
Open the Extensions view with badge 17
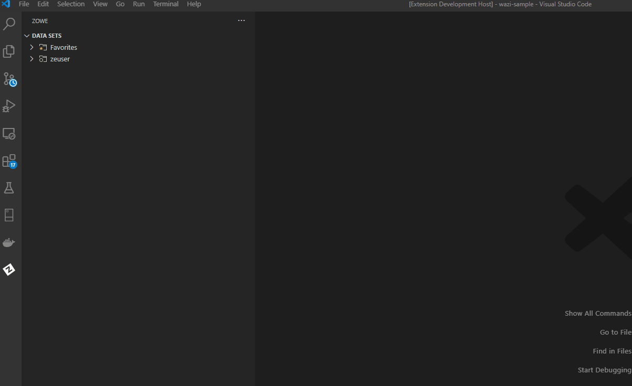[x=9, y=161]
